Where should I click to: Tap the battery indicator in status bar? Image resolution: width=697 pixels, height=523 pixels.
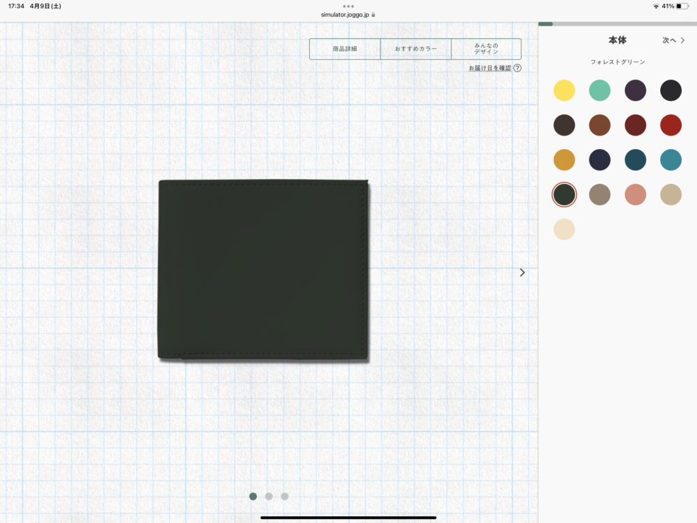tap(682, 6)
